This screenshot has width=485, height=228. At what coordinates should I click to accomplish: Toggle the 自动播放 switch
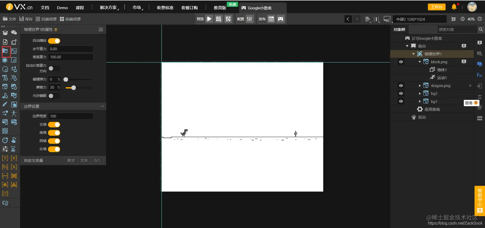pyautogui.click(x=54, y=41)
